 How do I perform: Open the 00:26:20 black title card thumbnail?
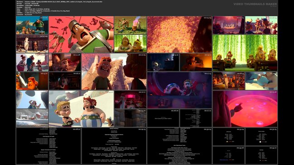point(163,118)
